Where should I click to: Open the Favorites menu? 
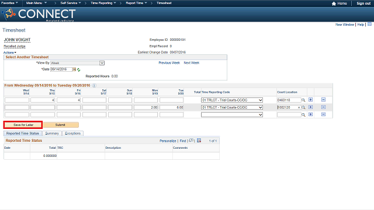point(9,3)
